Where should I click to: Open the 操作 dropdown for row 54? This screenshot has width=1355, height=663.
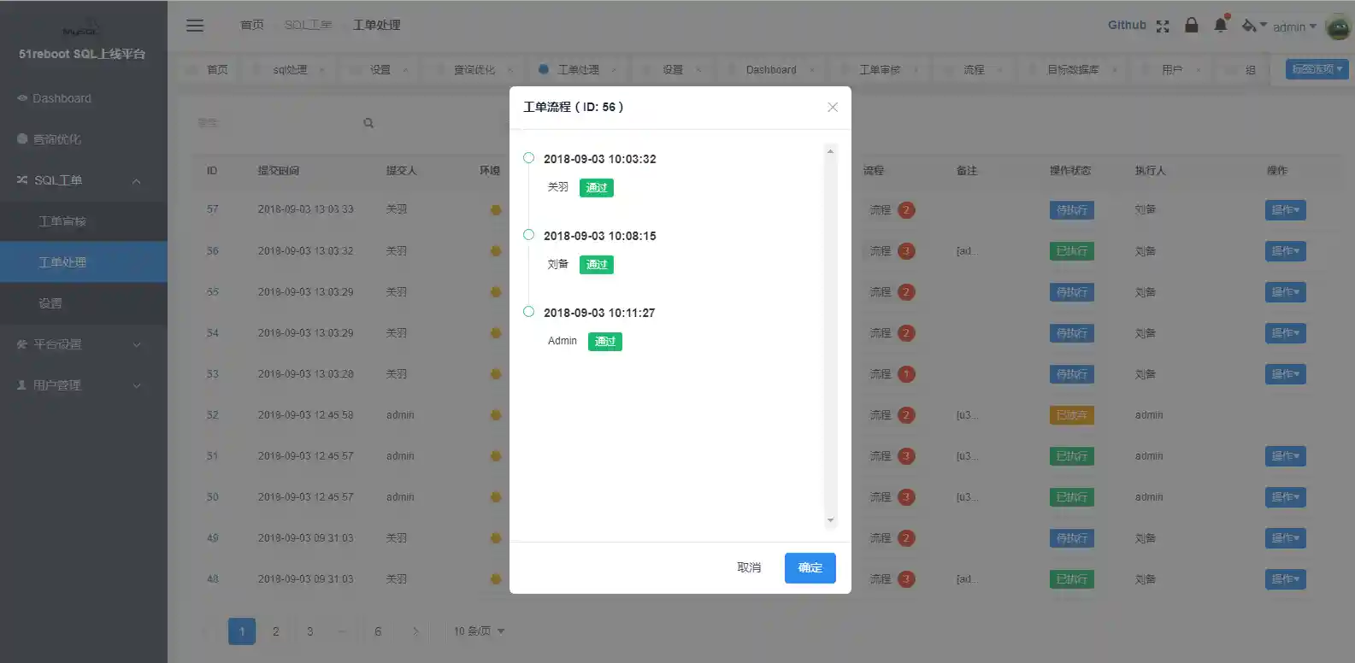pyautogui.click(x=1286, y=333)
